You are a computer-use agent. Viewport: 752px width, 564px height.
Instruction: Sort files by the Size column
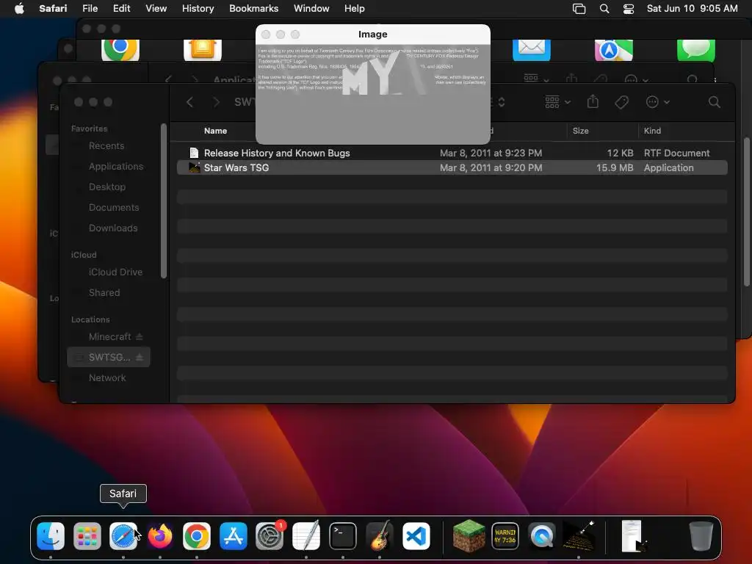click(580, 131)
